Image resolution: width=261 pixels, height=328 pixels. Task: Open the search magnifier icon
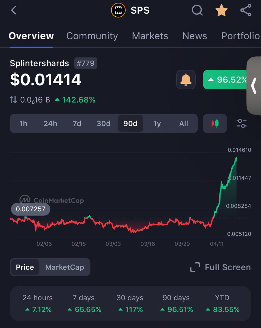click(x=197, y=10)
